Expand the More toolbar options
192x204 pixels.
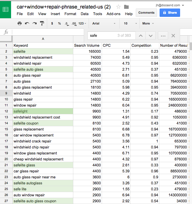tap(148, 23)
